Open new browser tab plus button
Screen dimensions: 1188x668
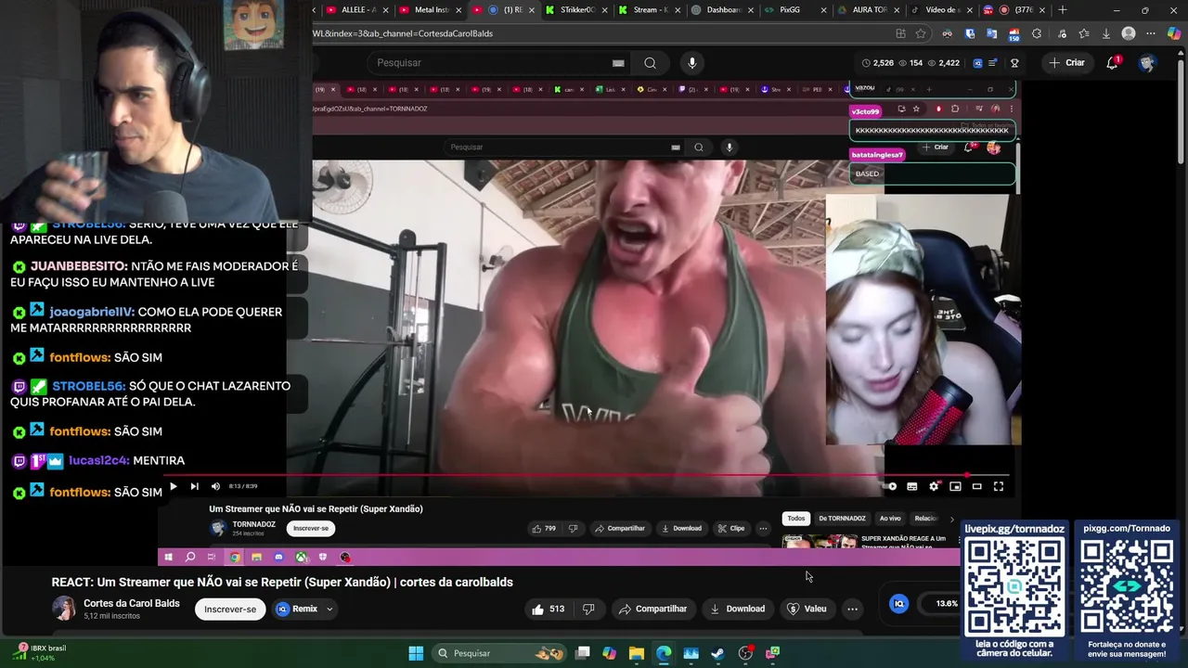tap(1063, 10)
